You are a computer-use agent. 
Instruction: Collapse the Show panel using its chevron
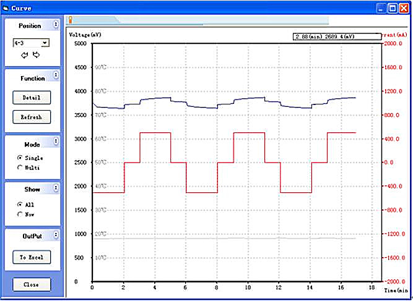56,188
